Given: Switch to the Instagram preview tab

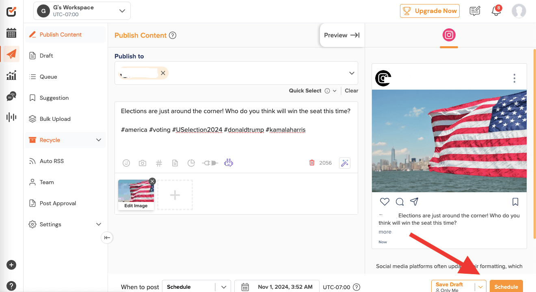Looking at the screenshot, I should (449, 35).
